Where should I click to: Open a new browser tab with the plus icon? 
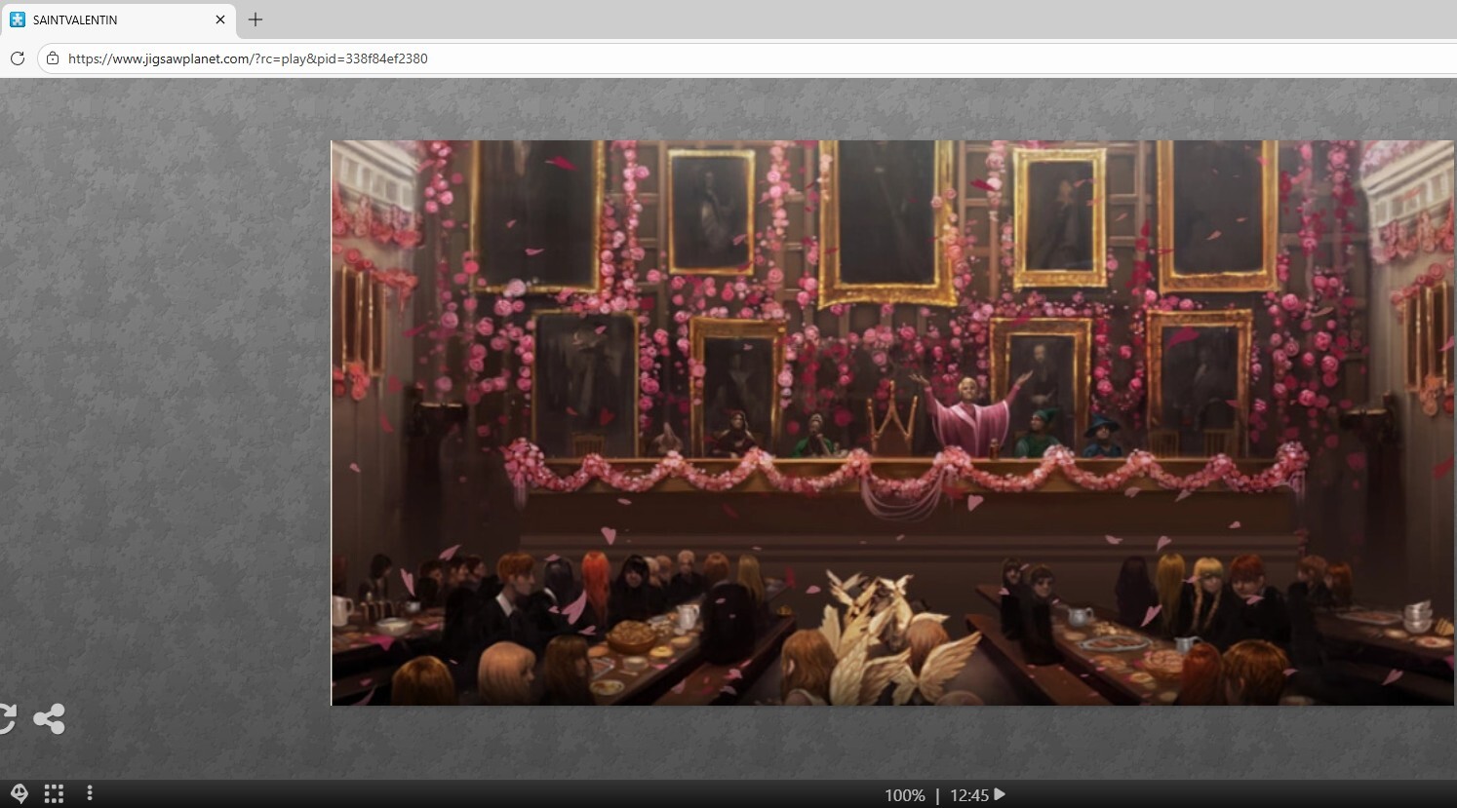(256, 19)
